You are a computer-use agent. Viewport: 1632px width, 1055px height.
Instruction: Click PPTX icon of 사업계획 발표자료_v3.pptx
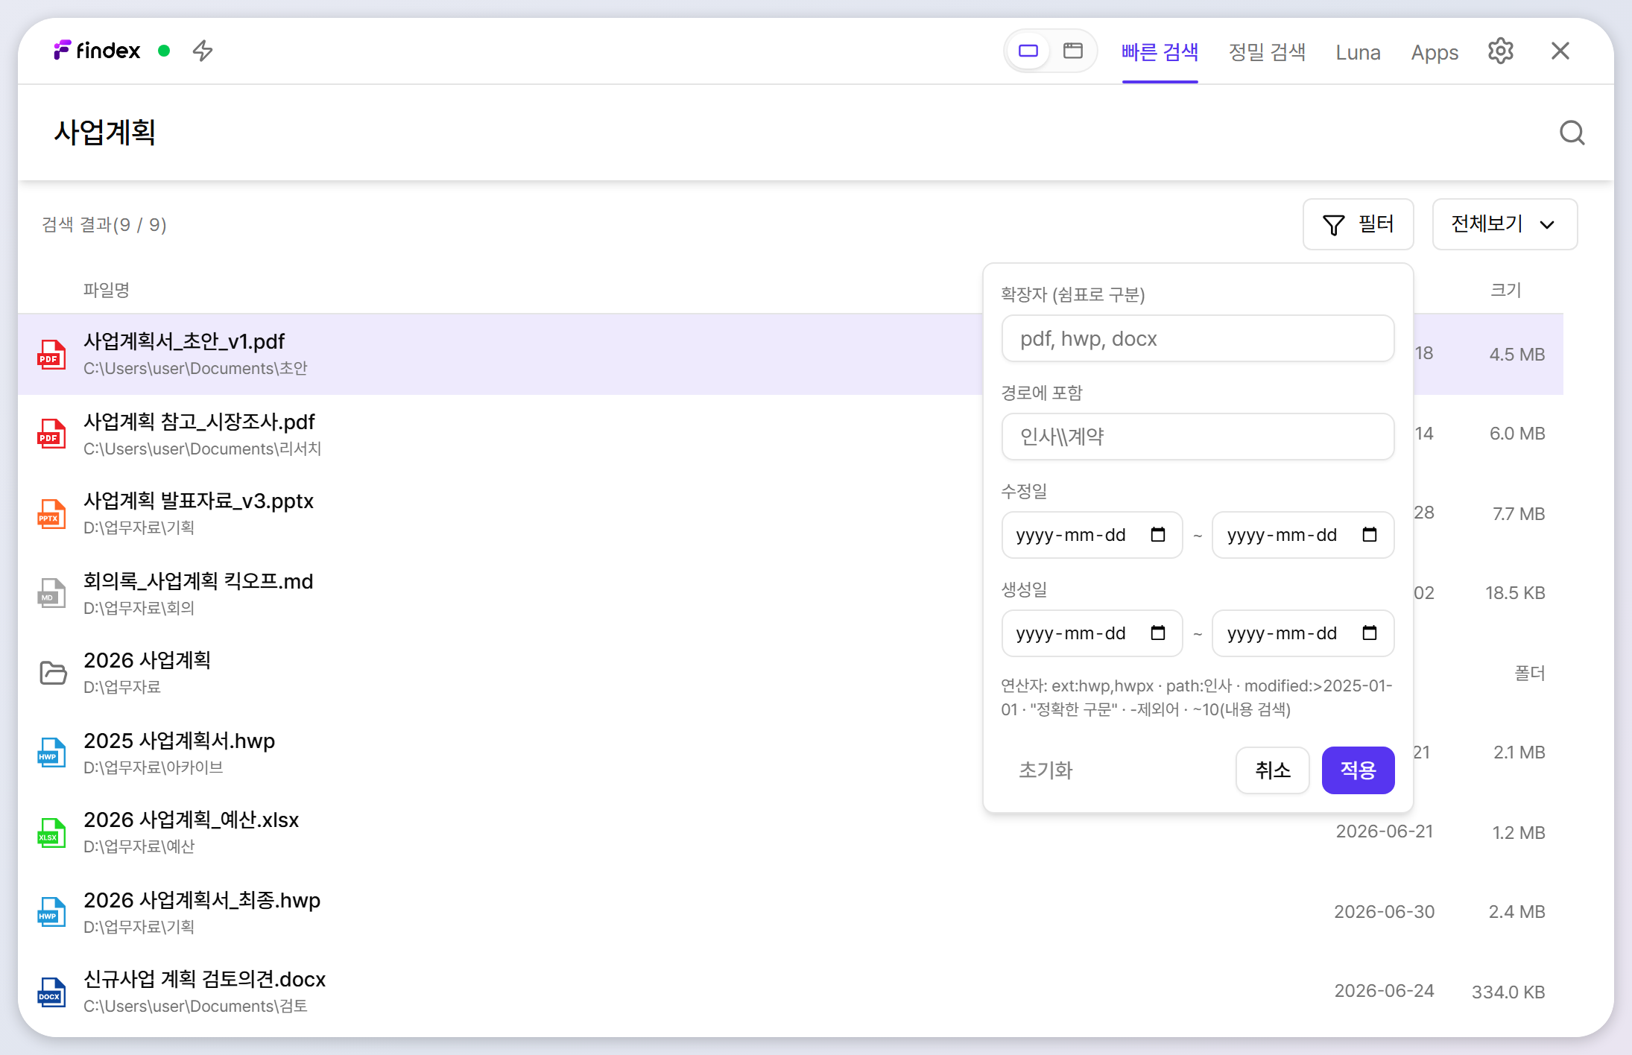click(x=51, y=514)
